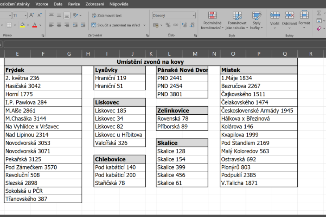The width and height of the screenshot is (326, 217).
Task: Click Podmíněné formátování button
Action: click(x=212, y=21)
